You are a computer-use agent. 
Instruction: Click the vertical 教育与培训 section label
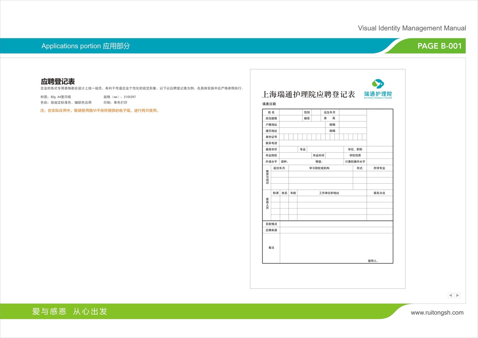point(267,177)
